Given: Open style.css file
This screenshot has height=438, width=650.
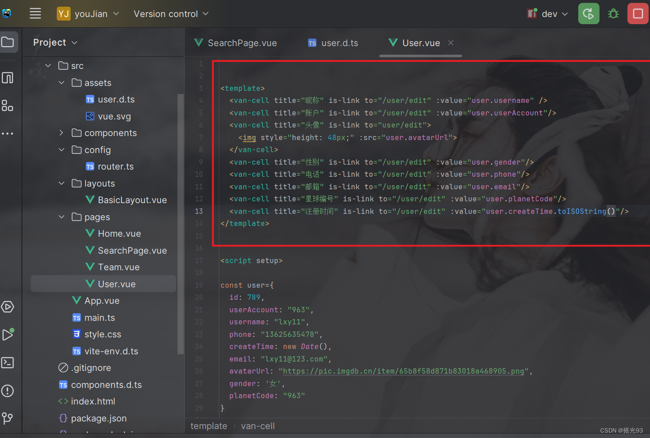Looking at the screenshot, I should [97, 334].
